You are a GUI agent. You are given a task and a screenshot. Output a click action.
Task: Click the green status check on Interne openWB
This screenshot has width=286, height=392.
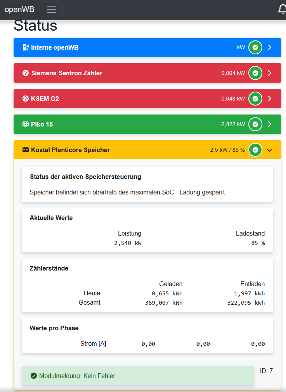[x=255, y=47]
